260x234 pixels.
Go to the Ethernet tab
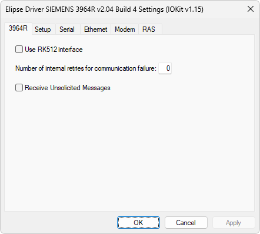[x=95, y=29]
